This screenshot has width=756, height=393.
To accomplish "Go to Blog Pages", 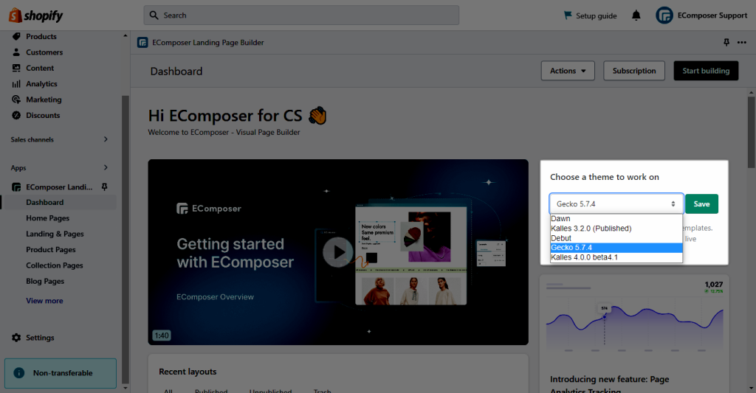I will coord(45,281).
